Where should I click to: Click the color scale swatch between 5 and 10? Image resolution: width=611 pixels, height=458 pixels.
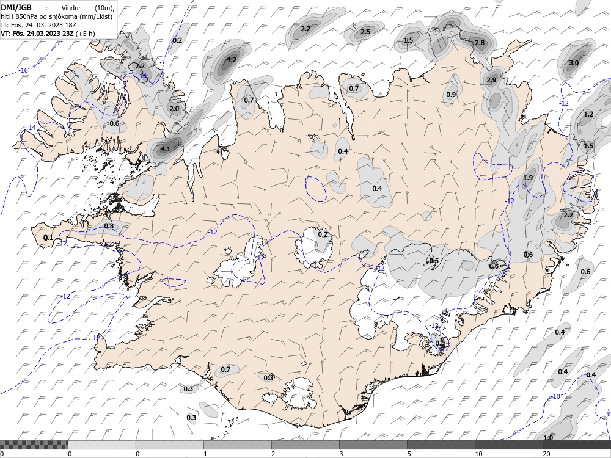pos(441,445)
